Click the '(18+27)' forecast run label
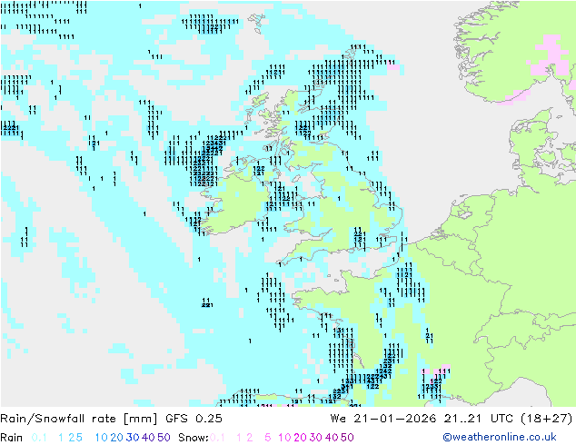Viewport: 576px width, 445px height. click(547, 419)
